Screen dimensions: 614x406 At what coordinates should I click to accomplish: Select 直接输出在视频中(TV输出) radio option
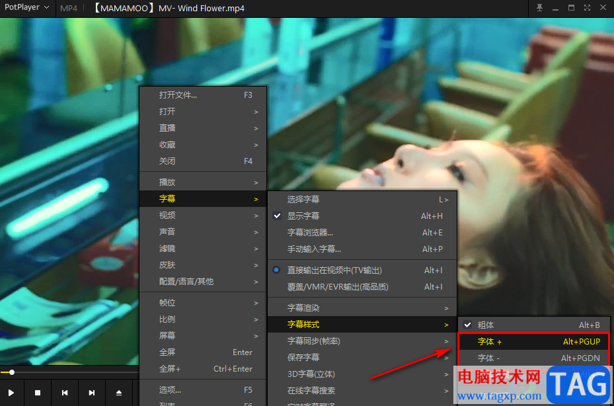[x=362, y=270]
